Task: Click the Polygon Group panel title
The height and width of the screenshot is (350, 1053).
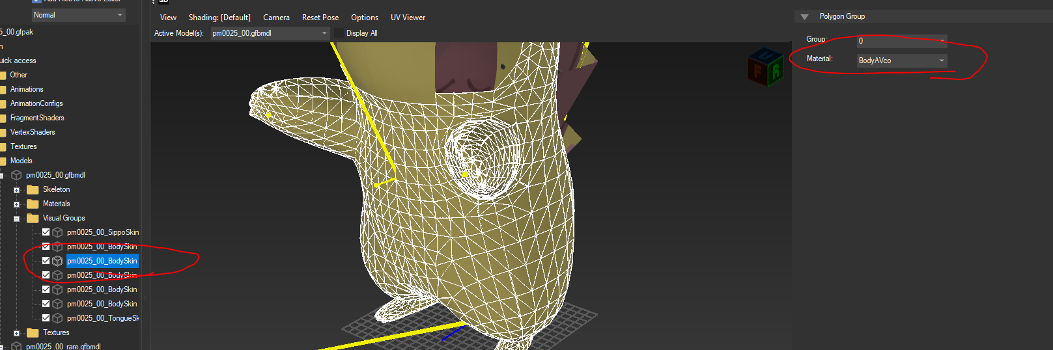Action: tap(842, 16)
